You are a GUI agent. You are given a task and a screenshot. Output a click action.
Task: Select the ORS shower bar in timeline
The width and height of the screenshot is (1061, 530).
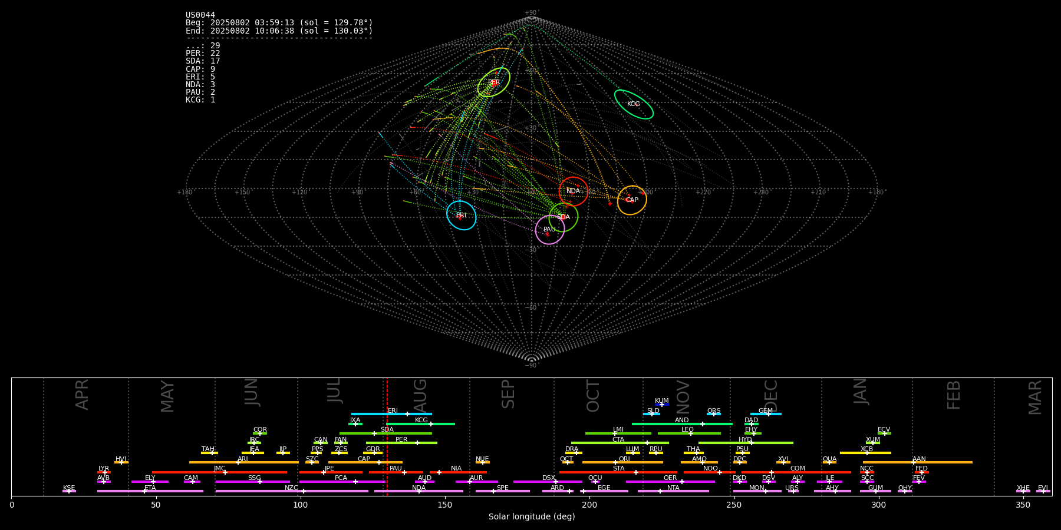(x=714, y=414)
